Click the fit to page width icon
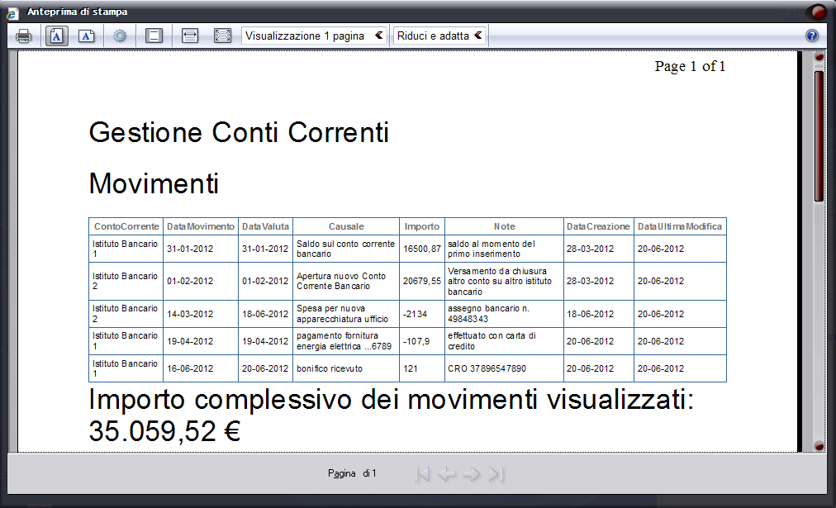 (x=189, y=36)
